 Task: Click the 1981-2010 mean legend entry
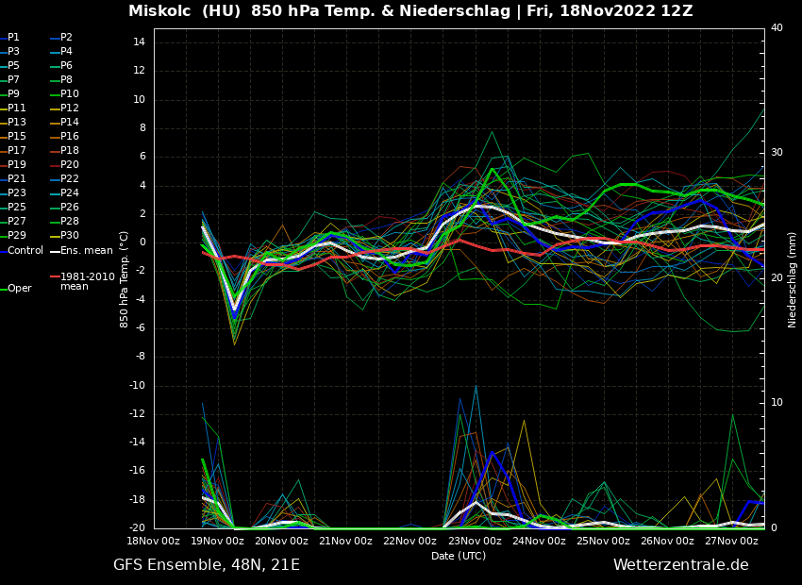click(x=87, y=282)
